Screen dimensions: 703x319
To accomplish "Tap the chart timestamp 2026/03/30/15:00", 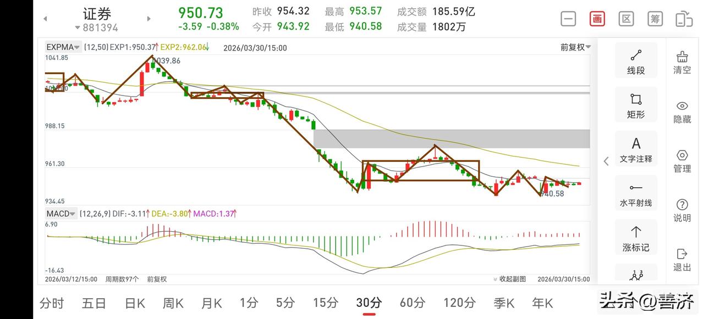I will (255, 48).
